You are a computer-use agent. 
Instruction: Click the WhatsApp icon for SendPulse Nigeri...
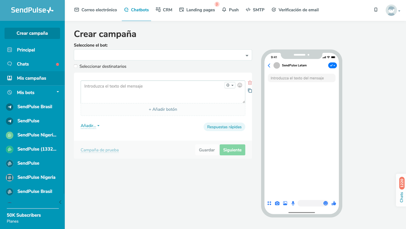pyautogui.click(x=10, y=135)
